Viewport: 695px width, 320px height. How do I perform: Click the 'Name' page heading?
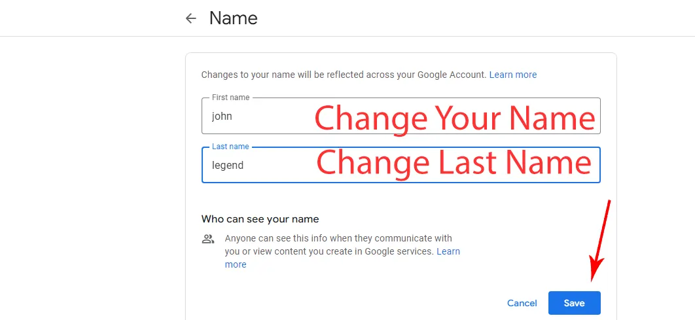[233, 18]
